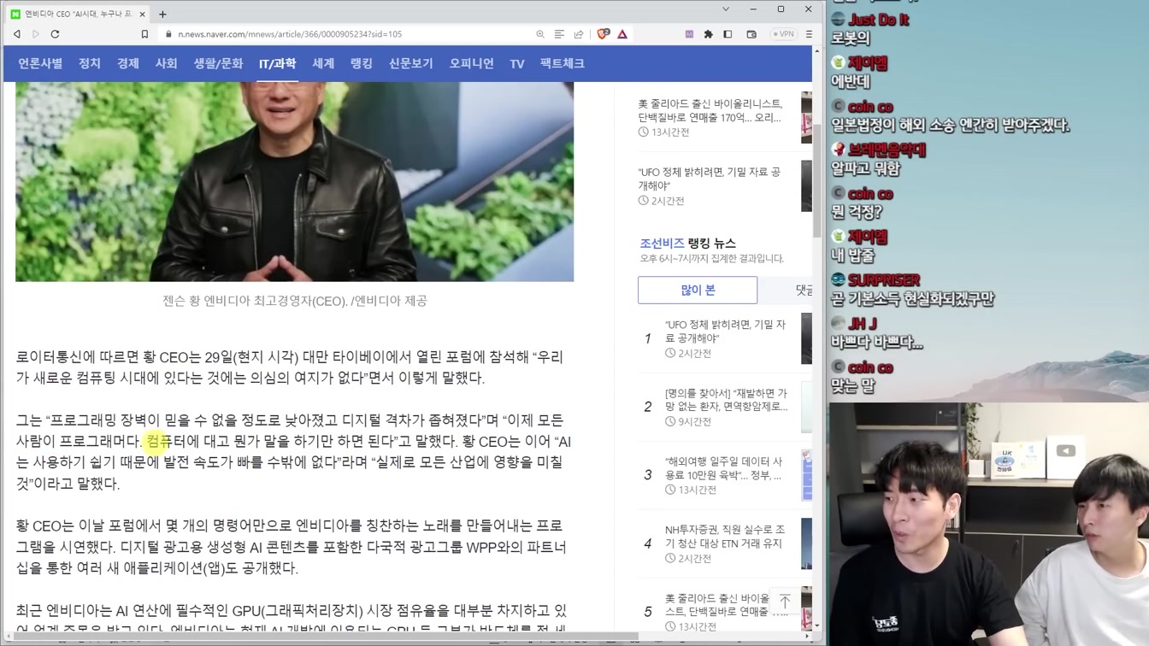This screenshot has height=646, width=1149.
Task: Open the 신문보기 section
Action: (411, 64)
